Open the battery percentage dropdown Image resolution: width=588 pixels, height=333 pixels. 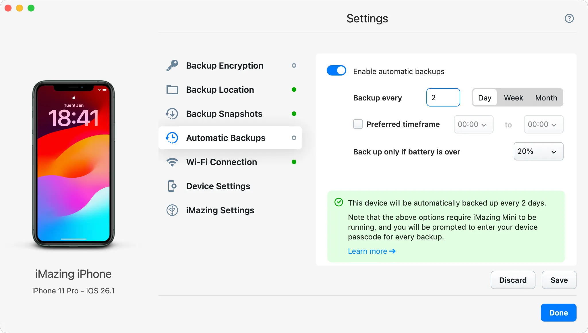[538, 151]
